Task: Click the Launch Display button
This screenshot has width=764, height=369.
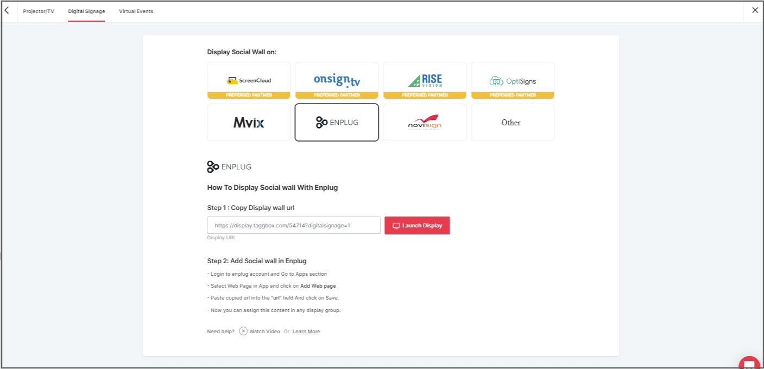Action: (x=417, y=226)
